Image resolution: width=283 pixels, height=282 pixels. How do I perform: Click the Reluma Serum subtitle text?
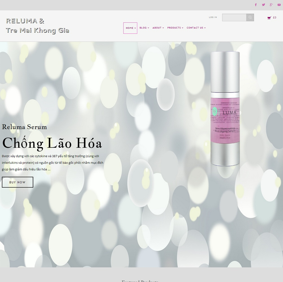click(x=24, y=127)
